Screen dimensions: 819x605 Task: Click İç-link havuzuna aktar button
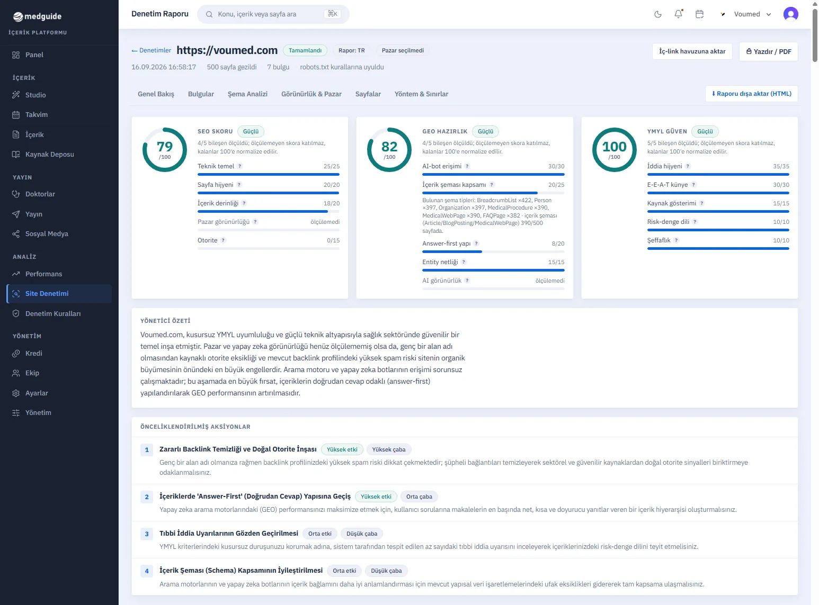(x=692, y=51)
